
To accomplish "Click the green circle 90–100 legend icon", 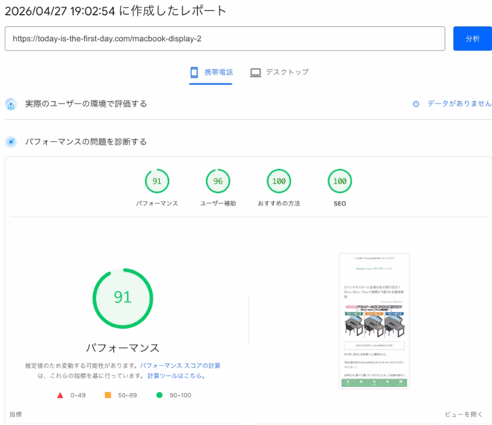I will (159, 395).
